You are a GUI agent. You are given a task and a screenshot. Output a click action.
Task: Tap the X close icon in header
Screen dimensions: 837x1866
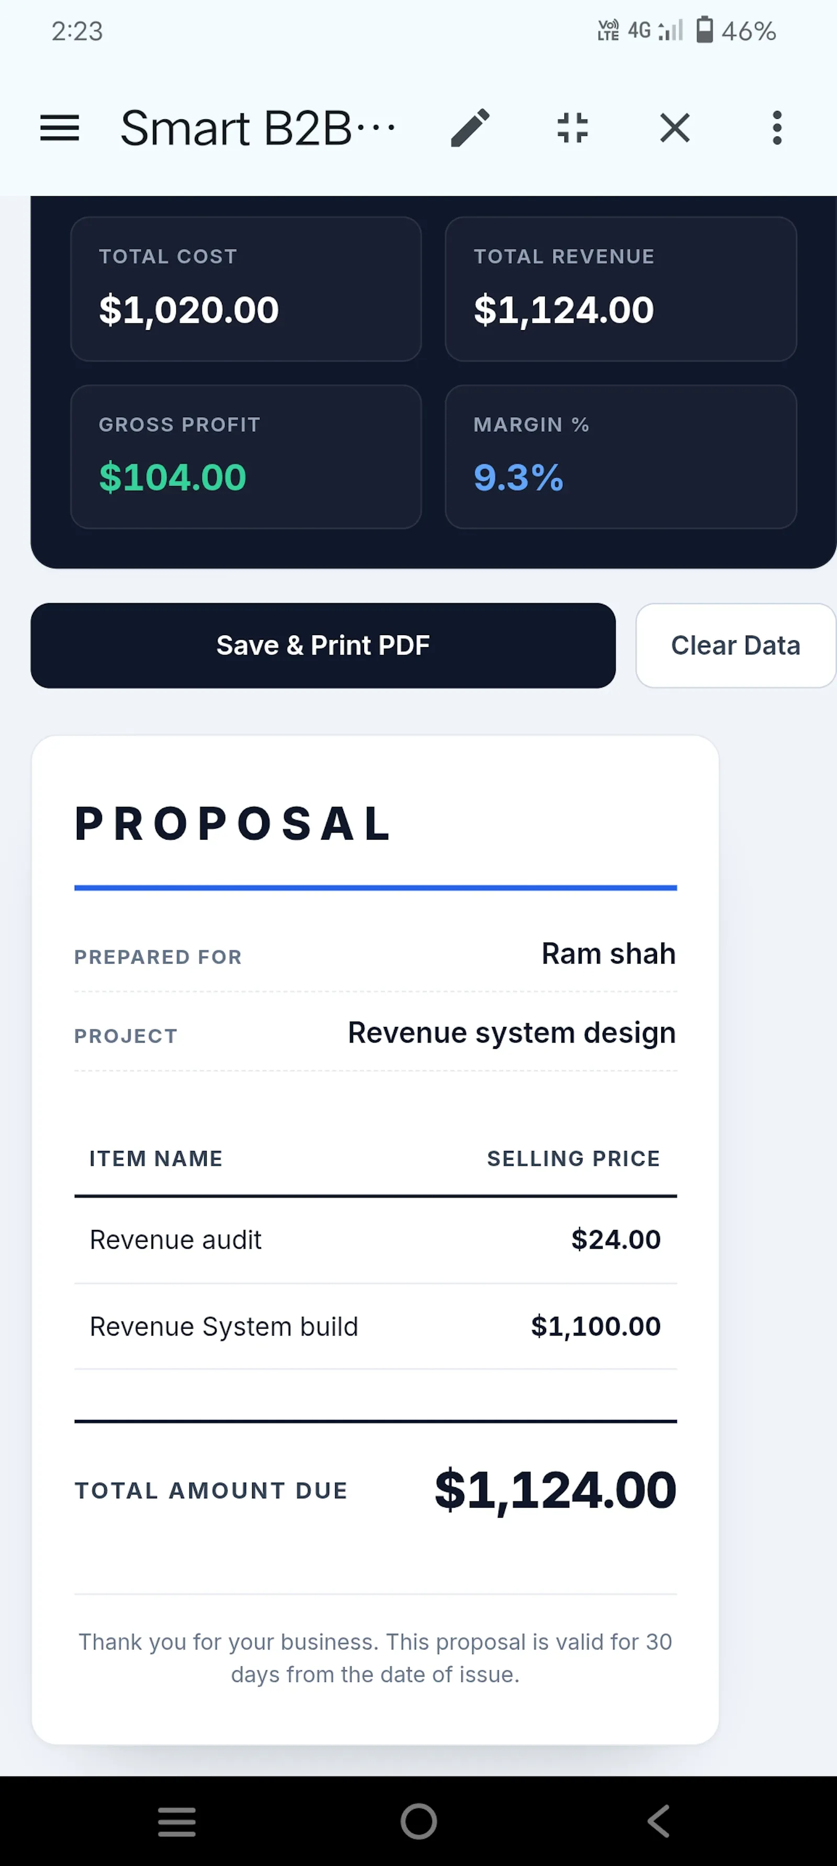(675, 128)
